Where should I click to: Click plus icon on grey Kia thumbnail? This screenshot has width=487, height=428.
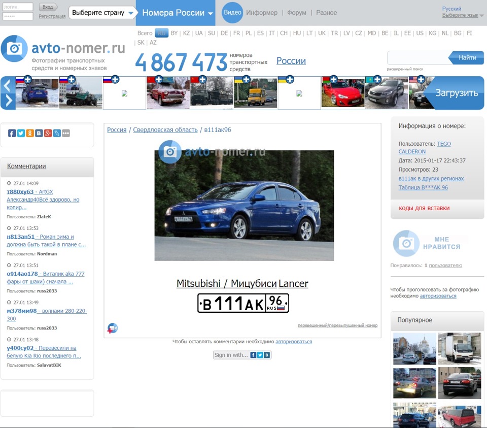(377, 80)
